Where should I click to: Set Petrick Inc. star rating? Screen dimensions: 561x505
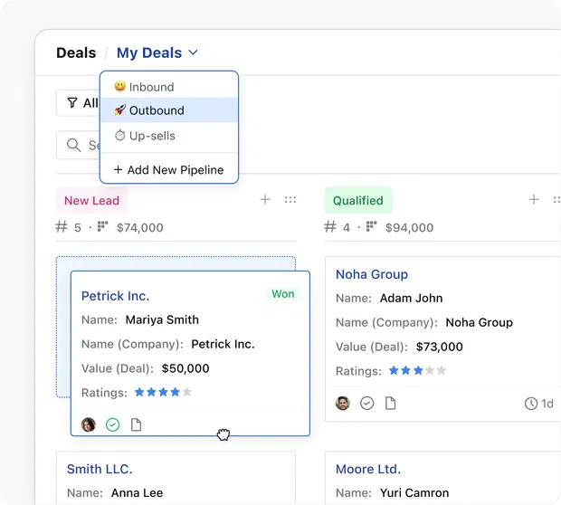[x=163, y=392]
